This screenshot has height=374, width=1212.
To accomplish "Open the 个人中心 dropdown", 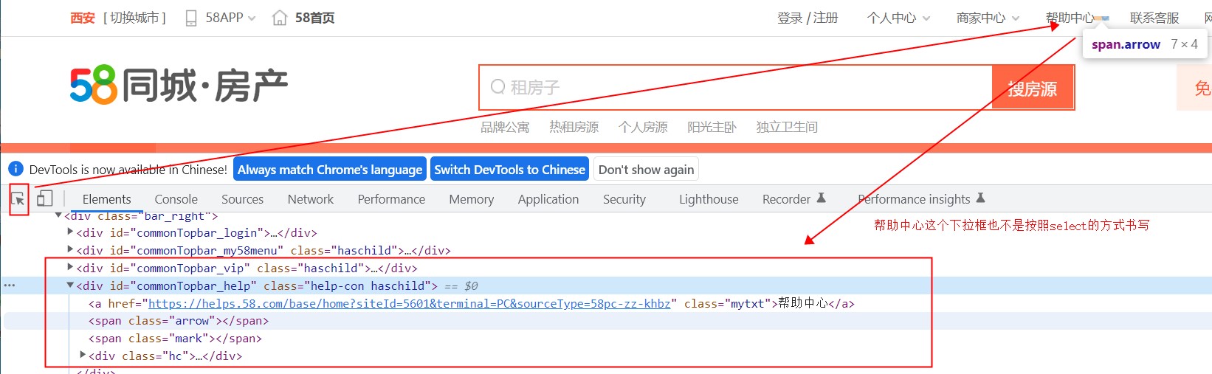I will tap(898, 18).
